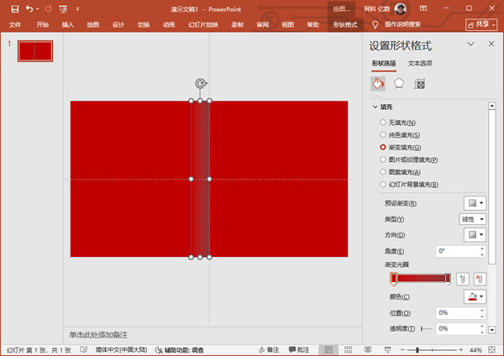Click Save icon in quick access toolbar
Image resolution: width=504 pixels, height=356 pixels.
pyautogui.click(x=14, y=8)
